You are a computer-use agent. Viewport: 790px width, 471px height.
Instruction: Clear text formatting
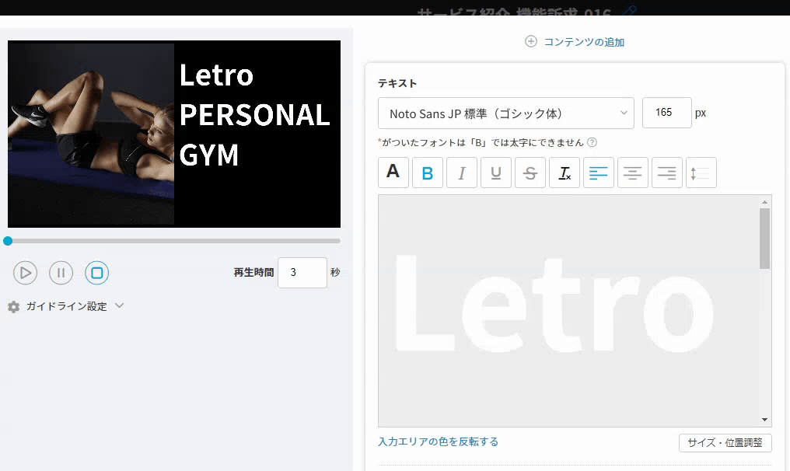[565, 173]
